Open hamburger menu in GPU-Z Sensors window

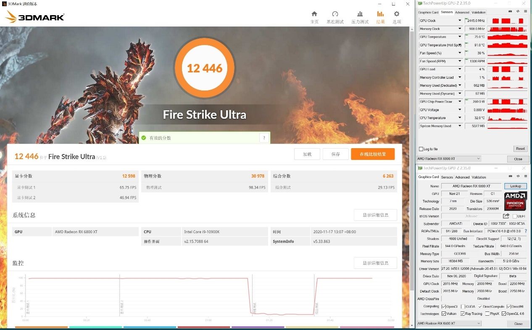(525, 11)
